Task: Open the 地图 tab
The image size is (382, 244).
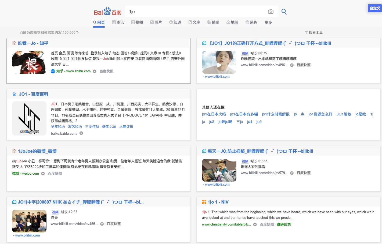Action: pyautogui.click(x=232, y=22)
